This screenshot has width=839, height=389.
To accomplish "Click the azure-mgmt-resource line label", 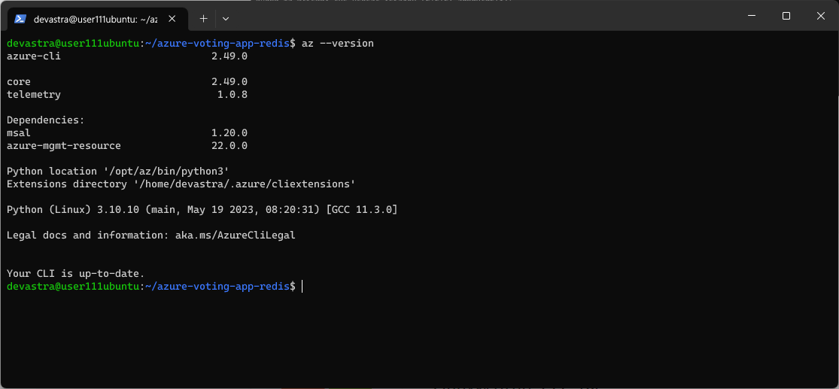I will [x=64, y=145].
